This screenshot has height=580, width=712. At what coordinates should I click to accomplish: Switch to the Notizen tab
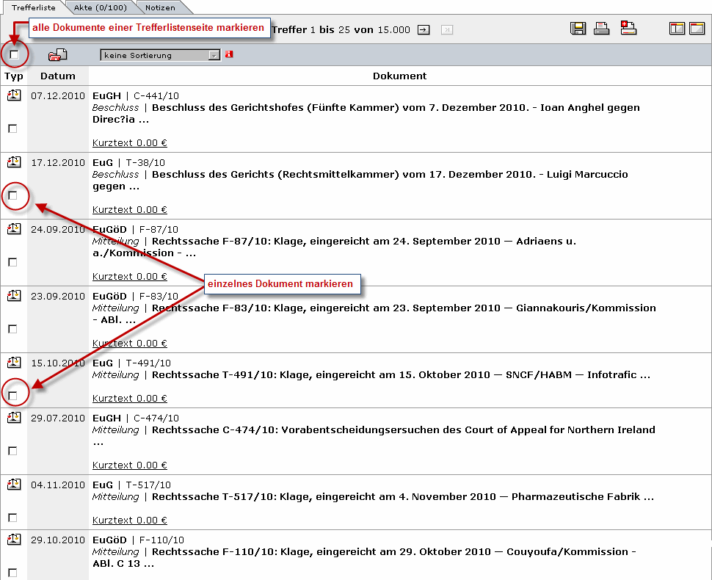160,7
